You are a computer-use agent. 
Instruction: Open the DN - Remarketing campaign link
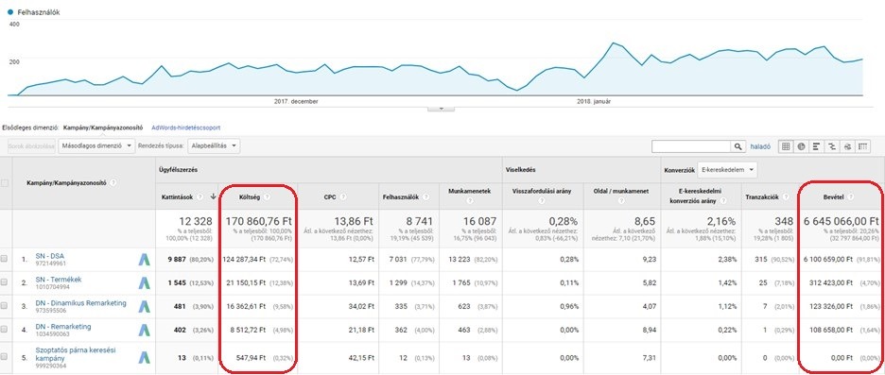[x=63, y=327]
